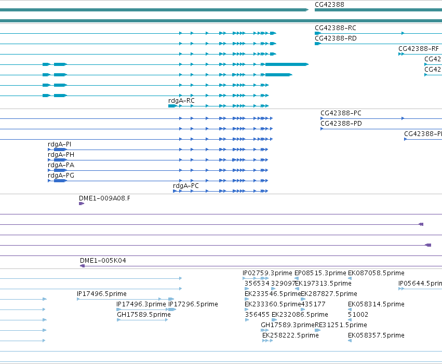The width and height of the screenshot is (442, 364).
Task: Click the CG42388-PD protein label
Action: tap(341, 124)
